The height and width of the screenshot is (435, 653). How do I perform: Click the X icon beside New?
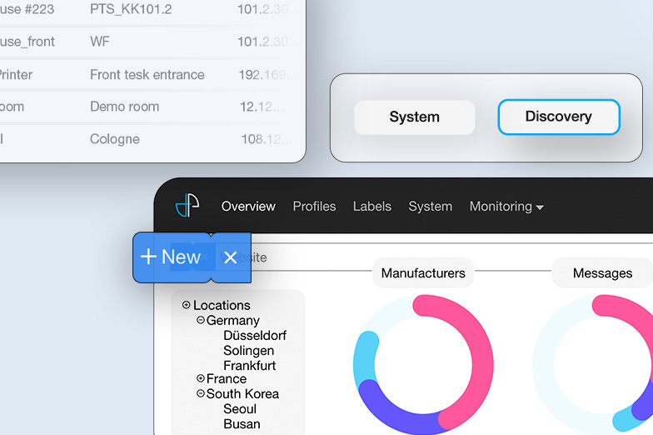[x=231, y=257]
